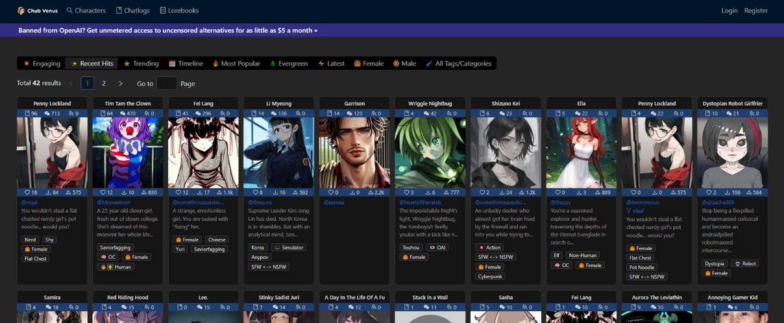Viewport: 784px width, 323px height.
Task: Open author @heartofthecards profile
Action: [x=420, y=202]
